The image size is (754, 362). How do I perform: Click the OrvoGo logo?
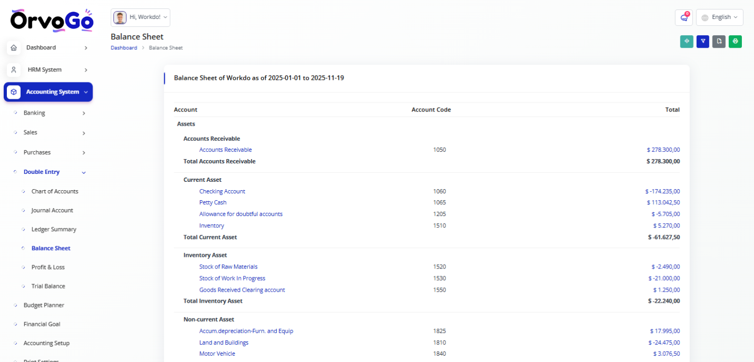pyautogui.click(x=52, y=20)
